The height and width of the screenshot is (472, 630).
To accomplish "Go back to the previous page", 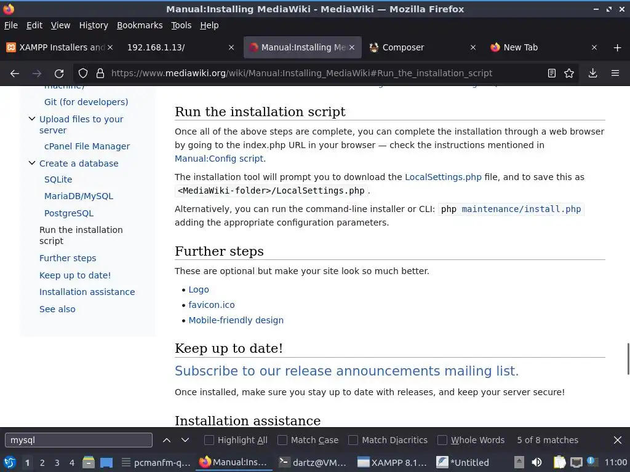I will click(x=15, y=74).
